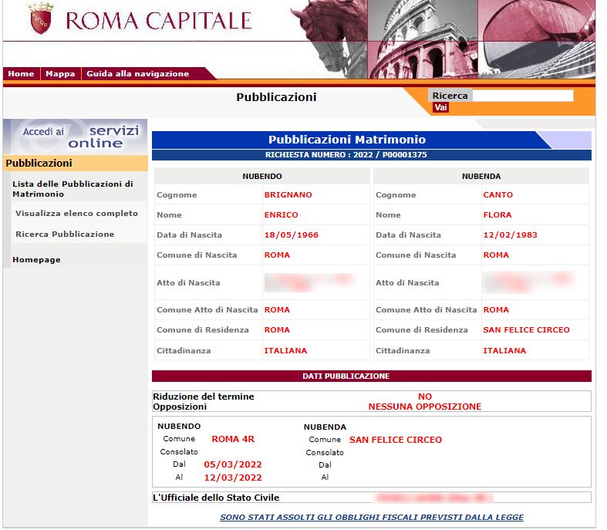Click the ROMA CAPITALE title text
Viewport: 607px width, 530px height.
(159, 21)
